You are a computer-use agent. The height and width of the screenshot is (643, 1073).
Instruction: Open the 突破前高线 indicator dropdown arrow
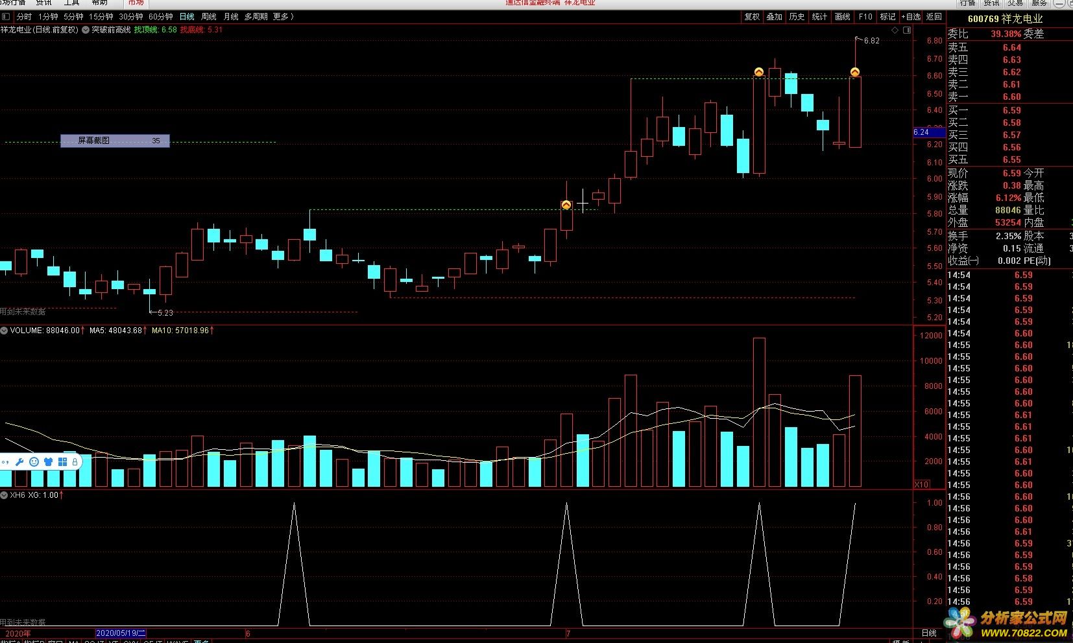pyautogui.click(x=86, y=30)
